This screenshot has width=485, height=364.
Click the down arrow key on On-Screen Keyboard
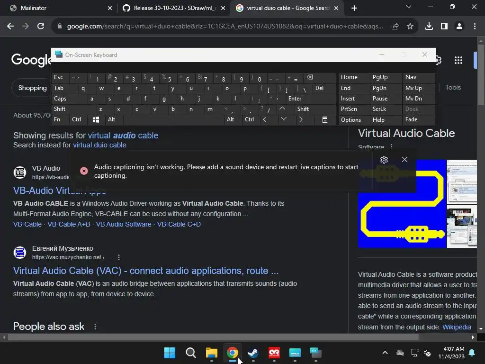point(283,119)
